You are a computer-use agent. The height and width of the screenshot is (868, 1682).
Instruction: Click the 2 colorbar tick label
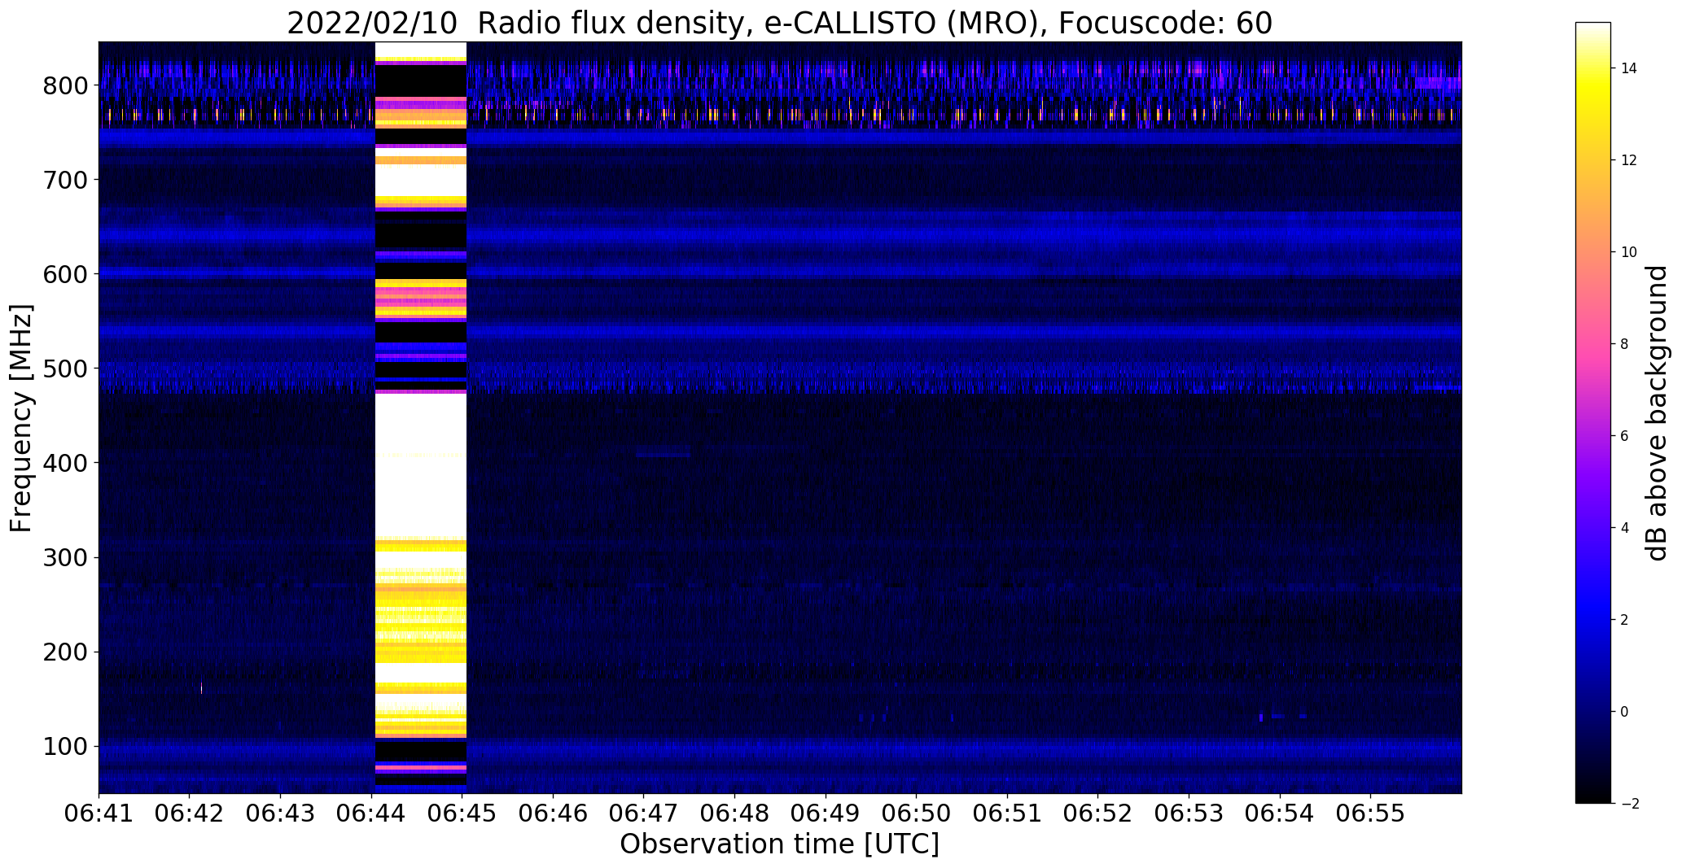click(1624, 620)
